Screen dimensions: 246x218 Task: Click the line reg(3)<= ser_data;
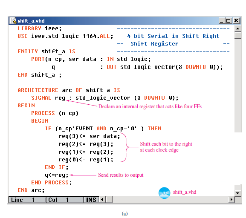(89, 136)
